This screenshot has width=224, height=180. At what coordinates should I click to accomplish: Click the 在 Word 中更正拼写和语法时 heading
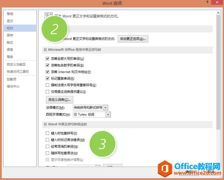65,124
